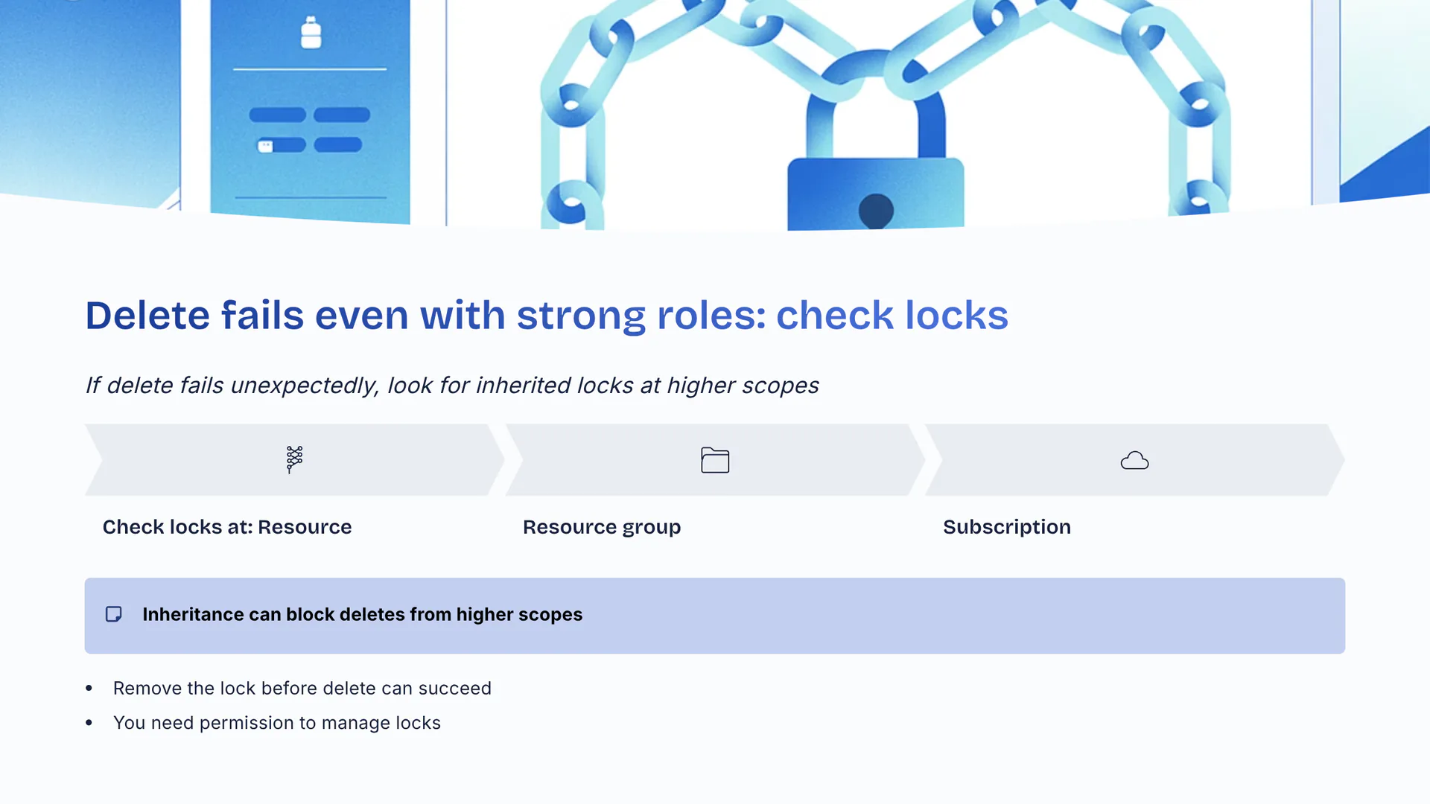Select the "Remove the lock before delete" bullet
The width and height of the screenshot is (1430, 804).
(302, 689)
